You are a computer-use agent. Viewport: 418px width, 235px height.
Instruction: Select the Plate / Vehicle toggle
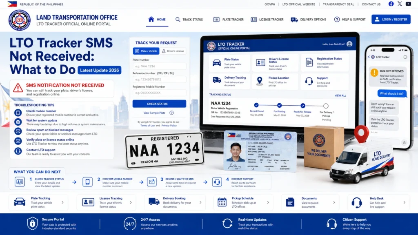[x=146, y=51]
